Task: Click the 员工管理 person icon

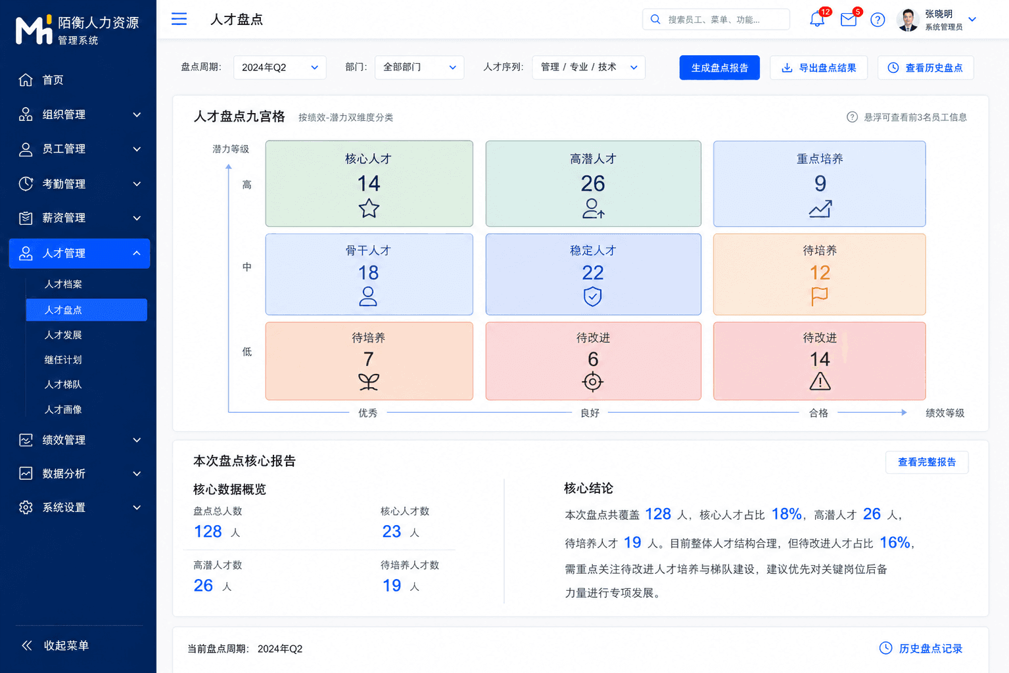Action: 26,149
